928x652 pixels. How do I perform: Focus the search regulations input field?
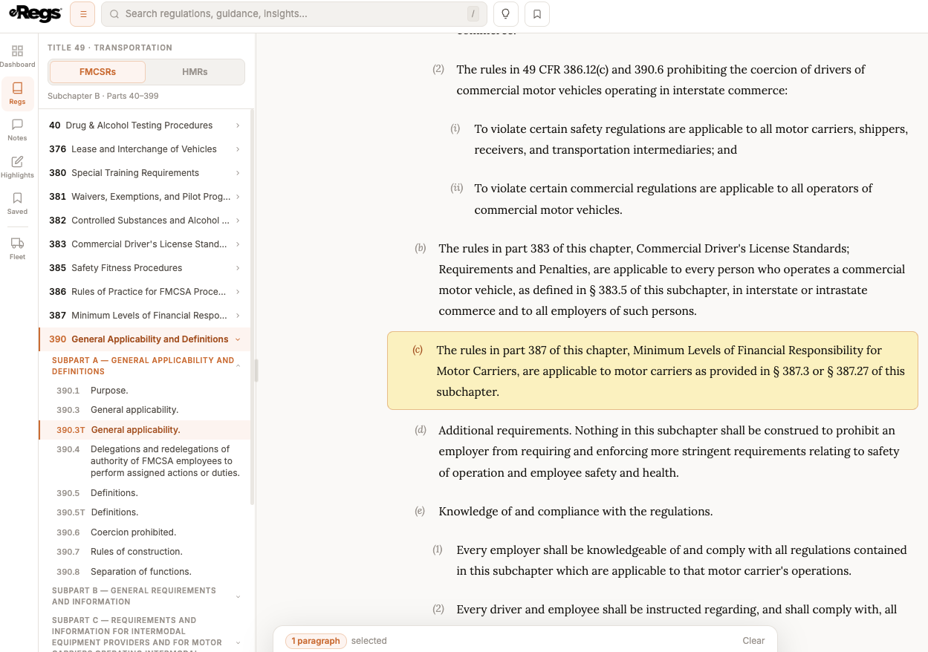pos(294,14)
